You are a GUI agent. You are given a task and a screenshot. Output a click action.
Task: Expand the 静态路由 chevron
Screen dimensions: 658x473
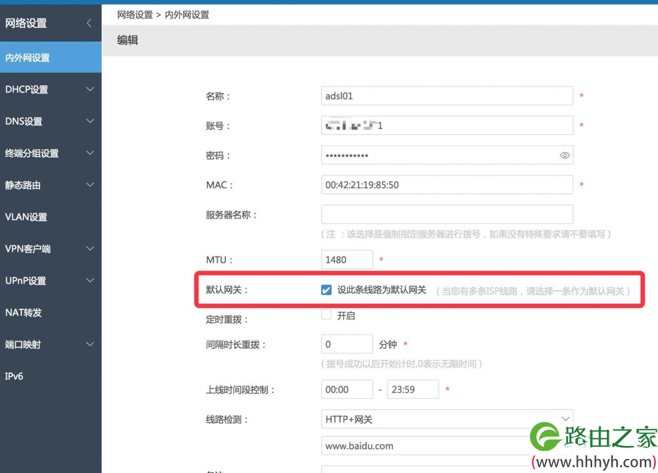click(x=90, y=185)
